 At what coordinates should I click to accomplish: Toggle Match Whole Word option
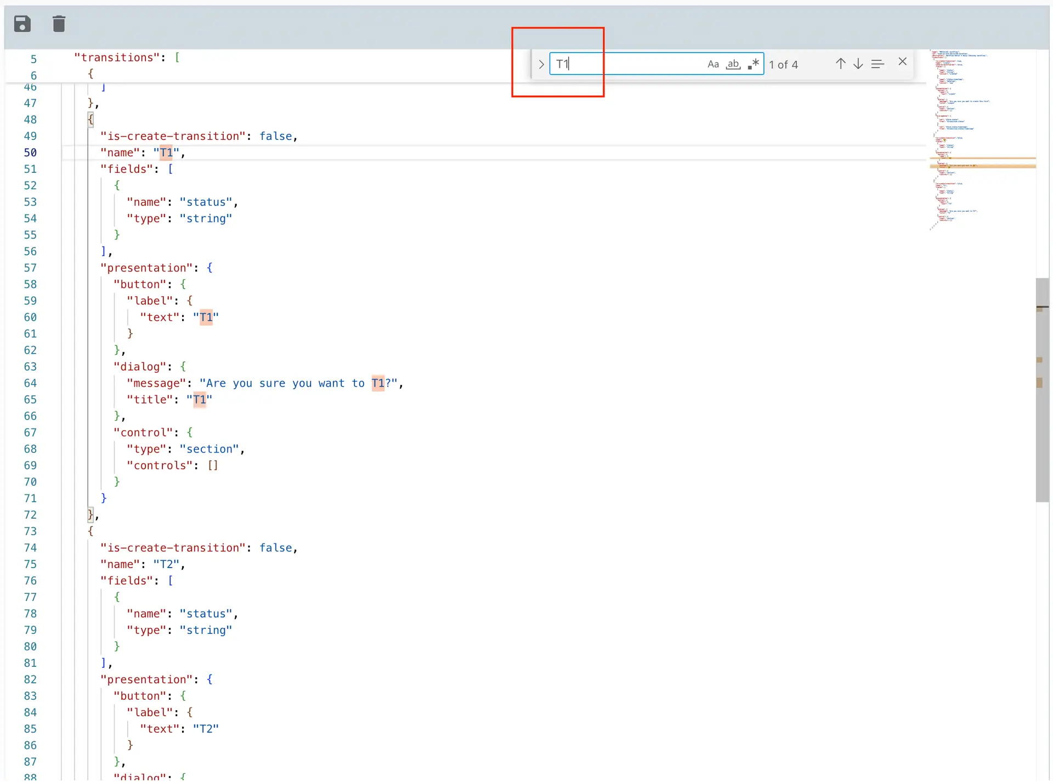coord(733,64)
